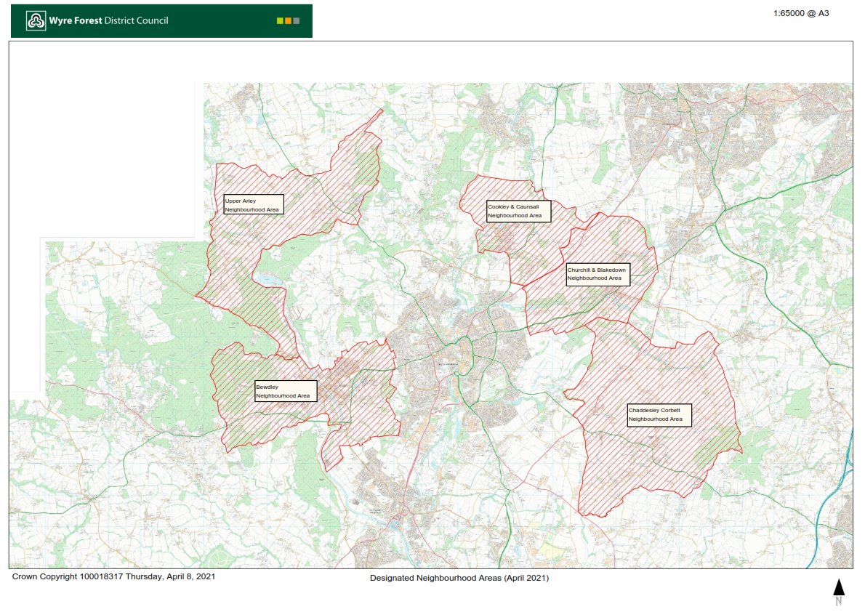Select the Bewdley Neighbourhood Area label
Image resolution: width=865 pixels, height=612 pixels.
[x=286, y=391]
